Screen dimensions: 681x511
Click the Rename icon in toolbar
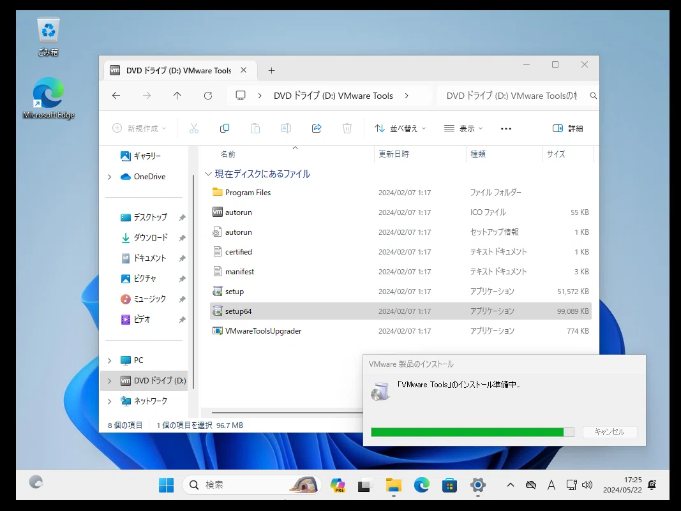click(x=286, y=128)
